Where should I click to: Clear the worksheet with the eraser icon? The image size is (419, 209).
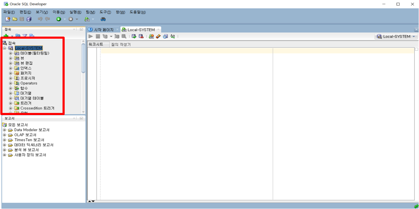[x=158, y=36]
